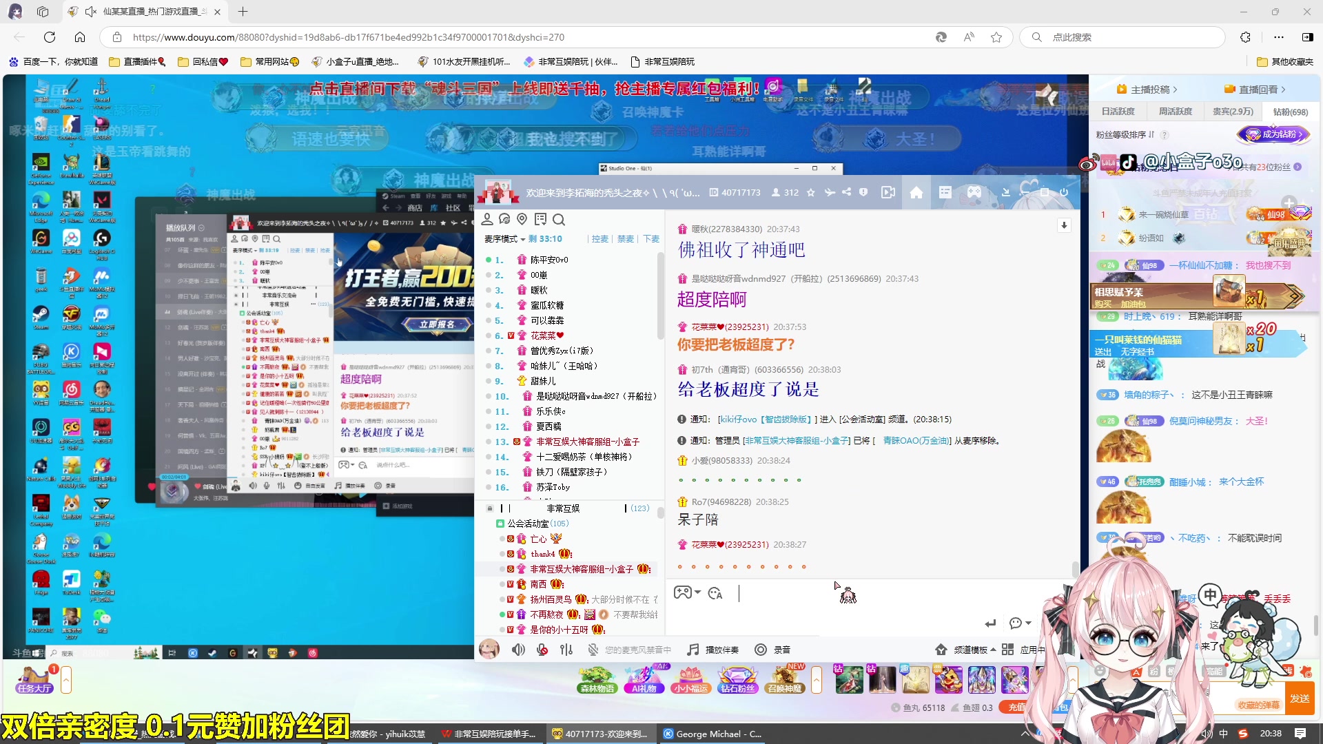Open the Windows notification center icon
Image resolution: width=1323 pixels, height=744 pixels.
click(1300, 734)
